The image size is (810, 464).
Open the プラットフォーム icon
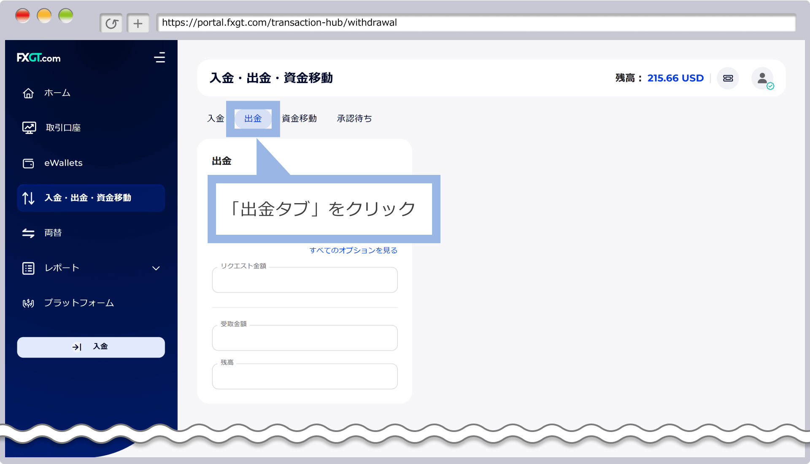point(28,303)
